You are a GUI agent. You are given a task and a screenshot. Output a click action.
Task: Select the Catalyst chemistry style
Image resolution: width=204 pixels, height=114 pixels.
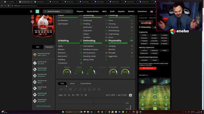coord(164,35)
